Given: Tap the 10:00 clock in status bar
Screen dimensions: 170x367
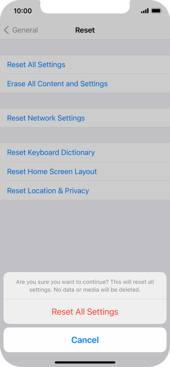Looking at the screenshot, I should click(x=23, y=11).
